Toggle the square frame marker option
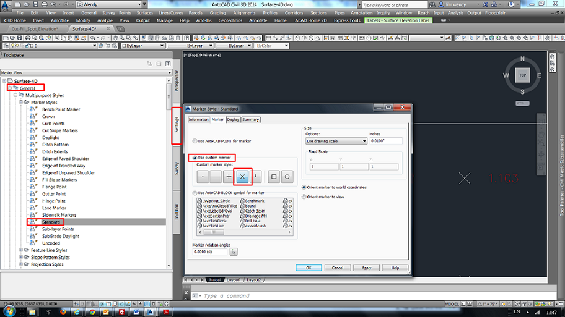This screenshot has height=317, width=565. [274, 177]
